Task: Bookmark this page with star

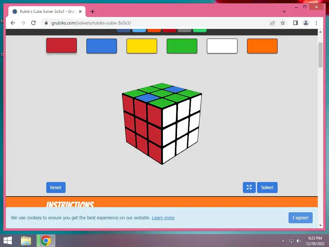Action: pyautogui.click(x=283, y=23)
